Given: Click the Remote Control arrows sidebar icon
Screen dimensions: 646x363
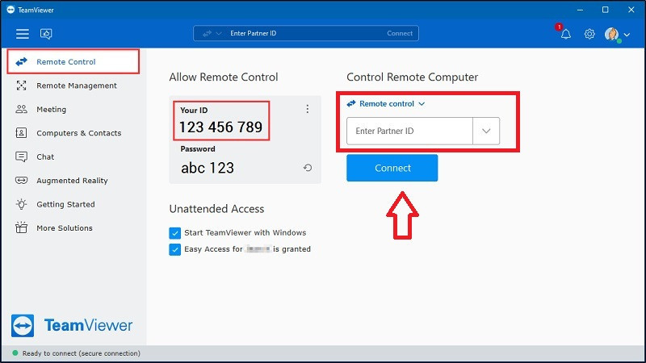Looking at the screenshot, I should (22, 62).
